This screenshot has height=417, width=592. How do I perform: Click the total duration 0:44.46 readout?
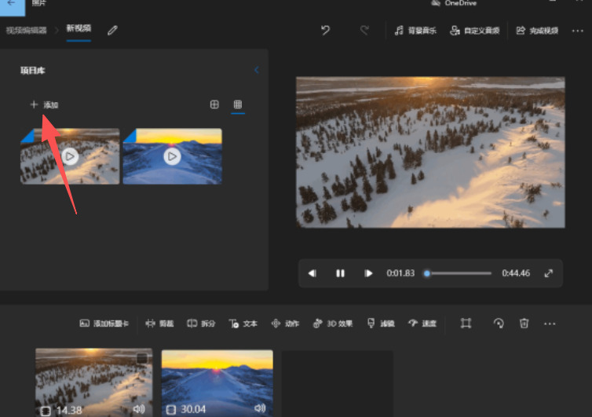coord(516,273)
